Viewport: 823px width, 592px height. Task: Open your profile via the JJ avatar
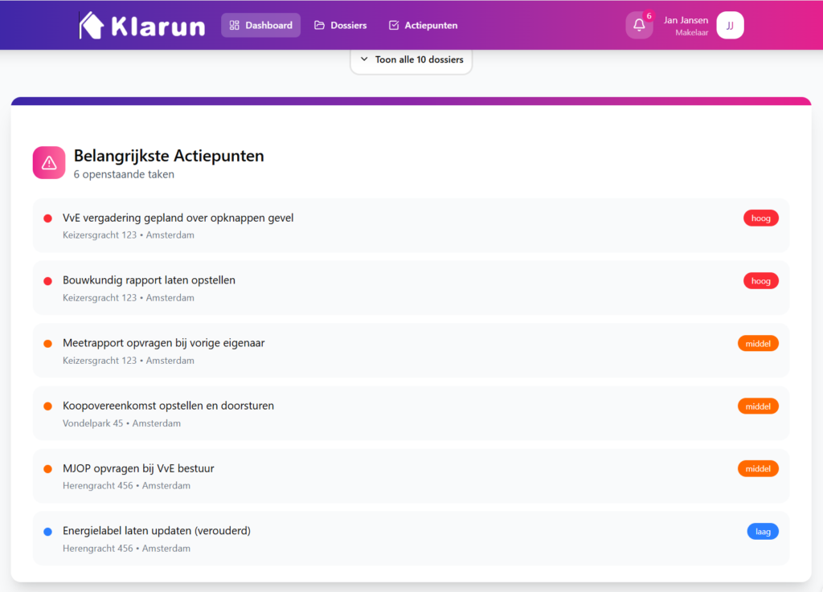pos(729,25)
